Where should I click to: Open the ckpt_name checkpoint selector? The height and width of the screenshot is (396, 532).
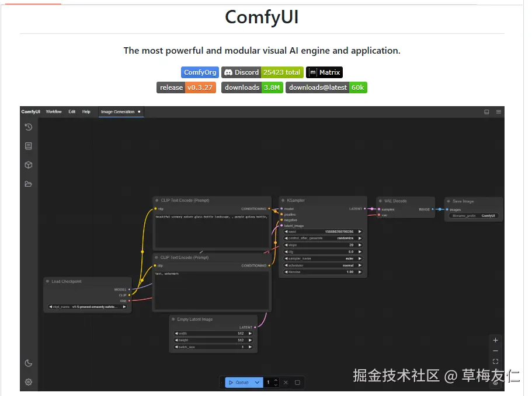tap(88, 307)
